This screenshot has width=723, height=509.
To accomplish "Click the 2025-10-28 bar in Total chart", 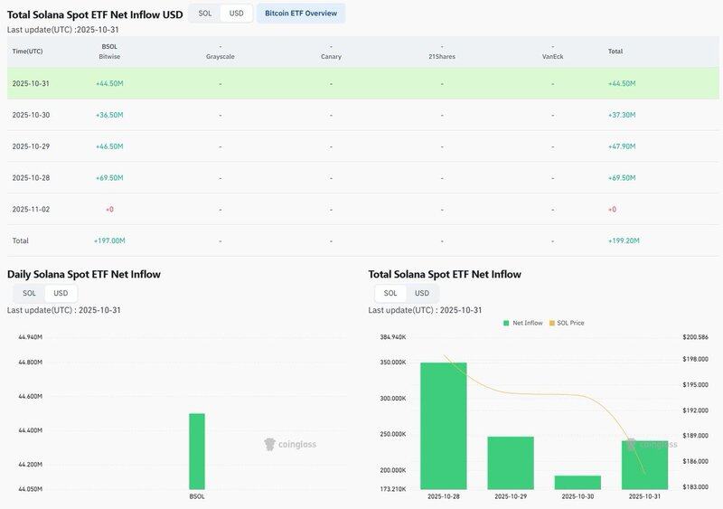I will [x=444, y=426].
